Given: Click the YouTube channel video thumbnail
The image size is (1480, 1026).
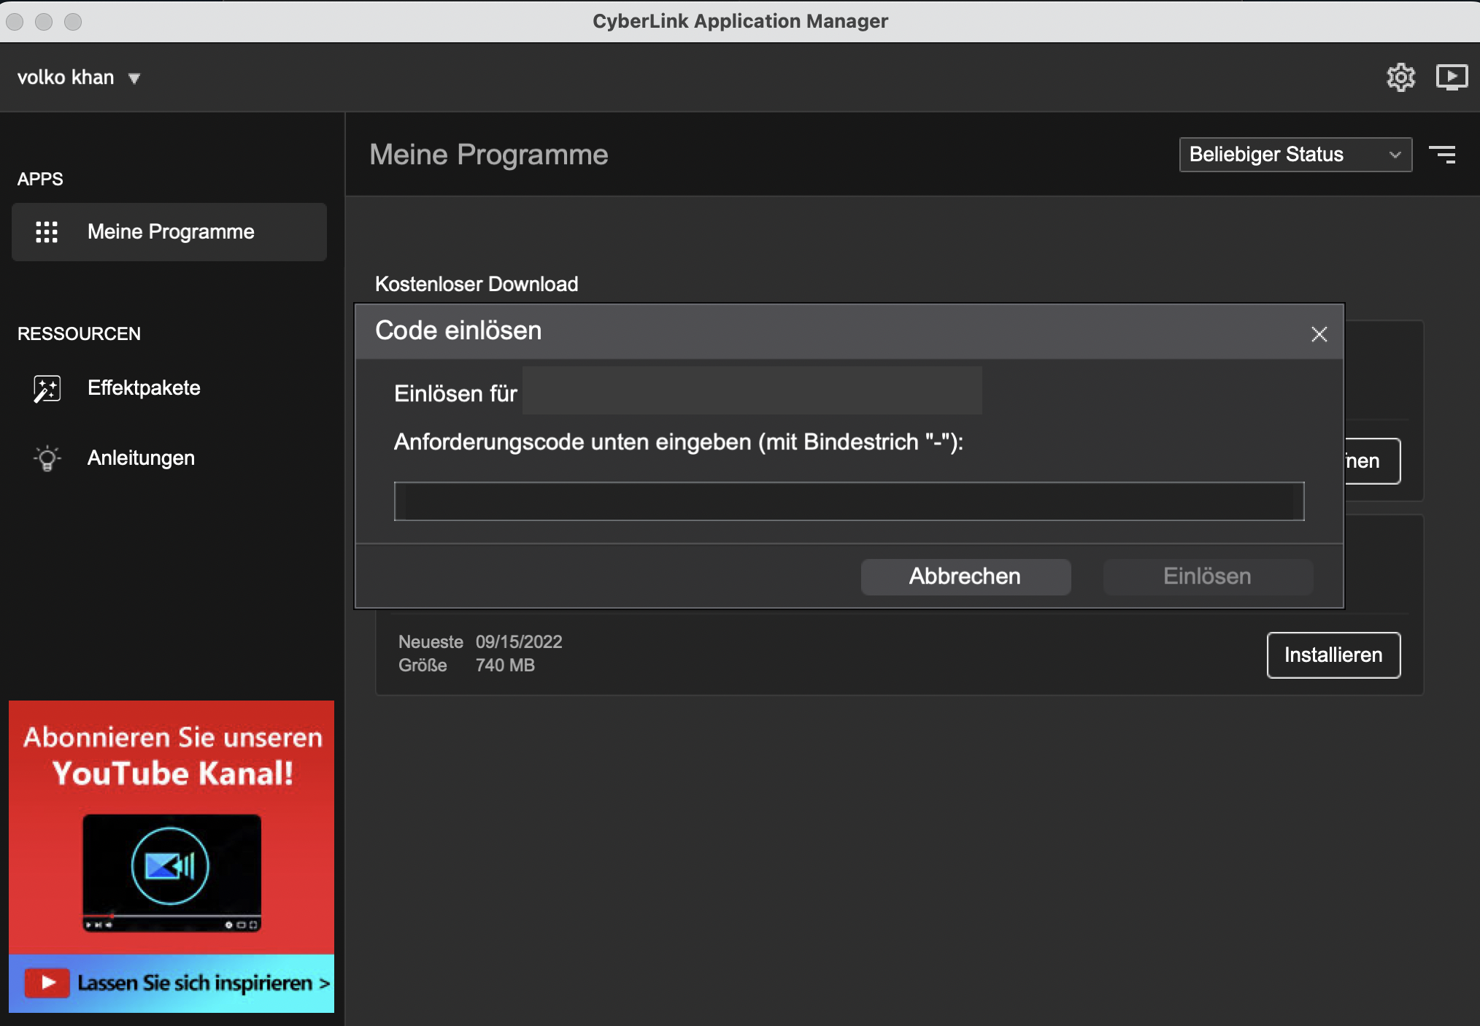Looking at the screenshot, I should [x=171, y=872].
